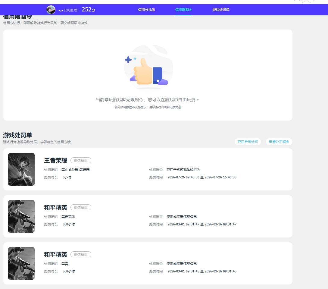The height and width of the screenshot is (289, 328).
Task: Click penalty time ending 2026-03-16 09:31:45
Action: [202, 271]
